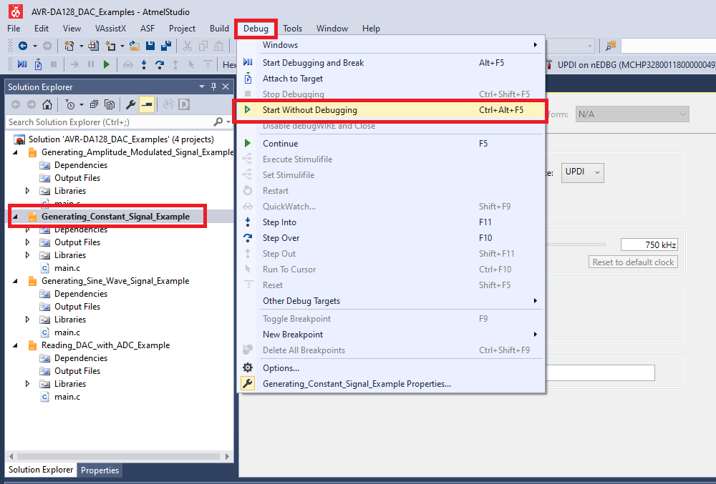Image resolution: width=716 pixels, height=484 pixels.
Task: Open the Find in Files toolbar icon
Action: tap(611, 46)
